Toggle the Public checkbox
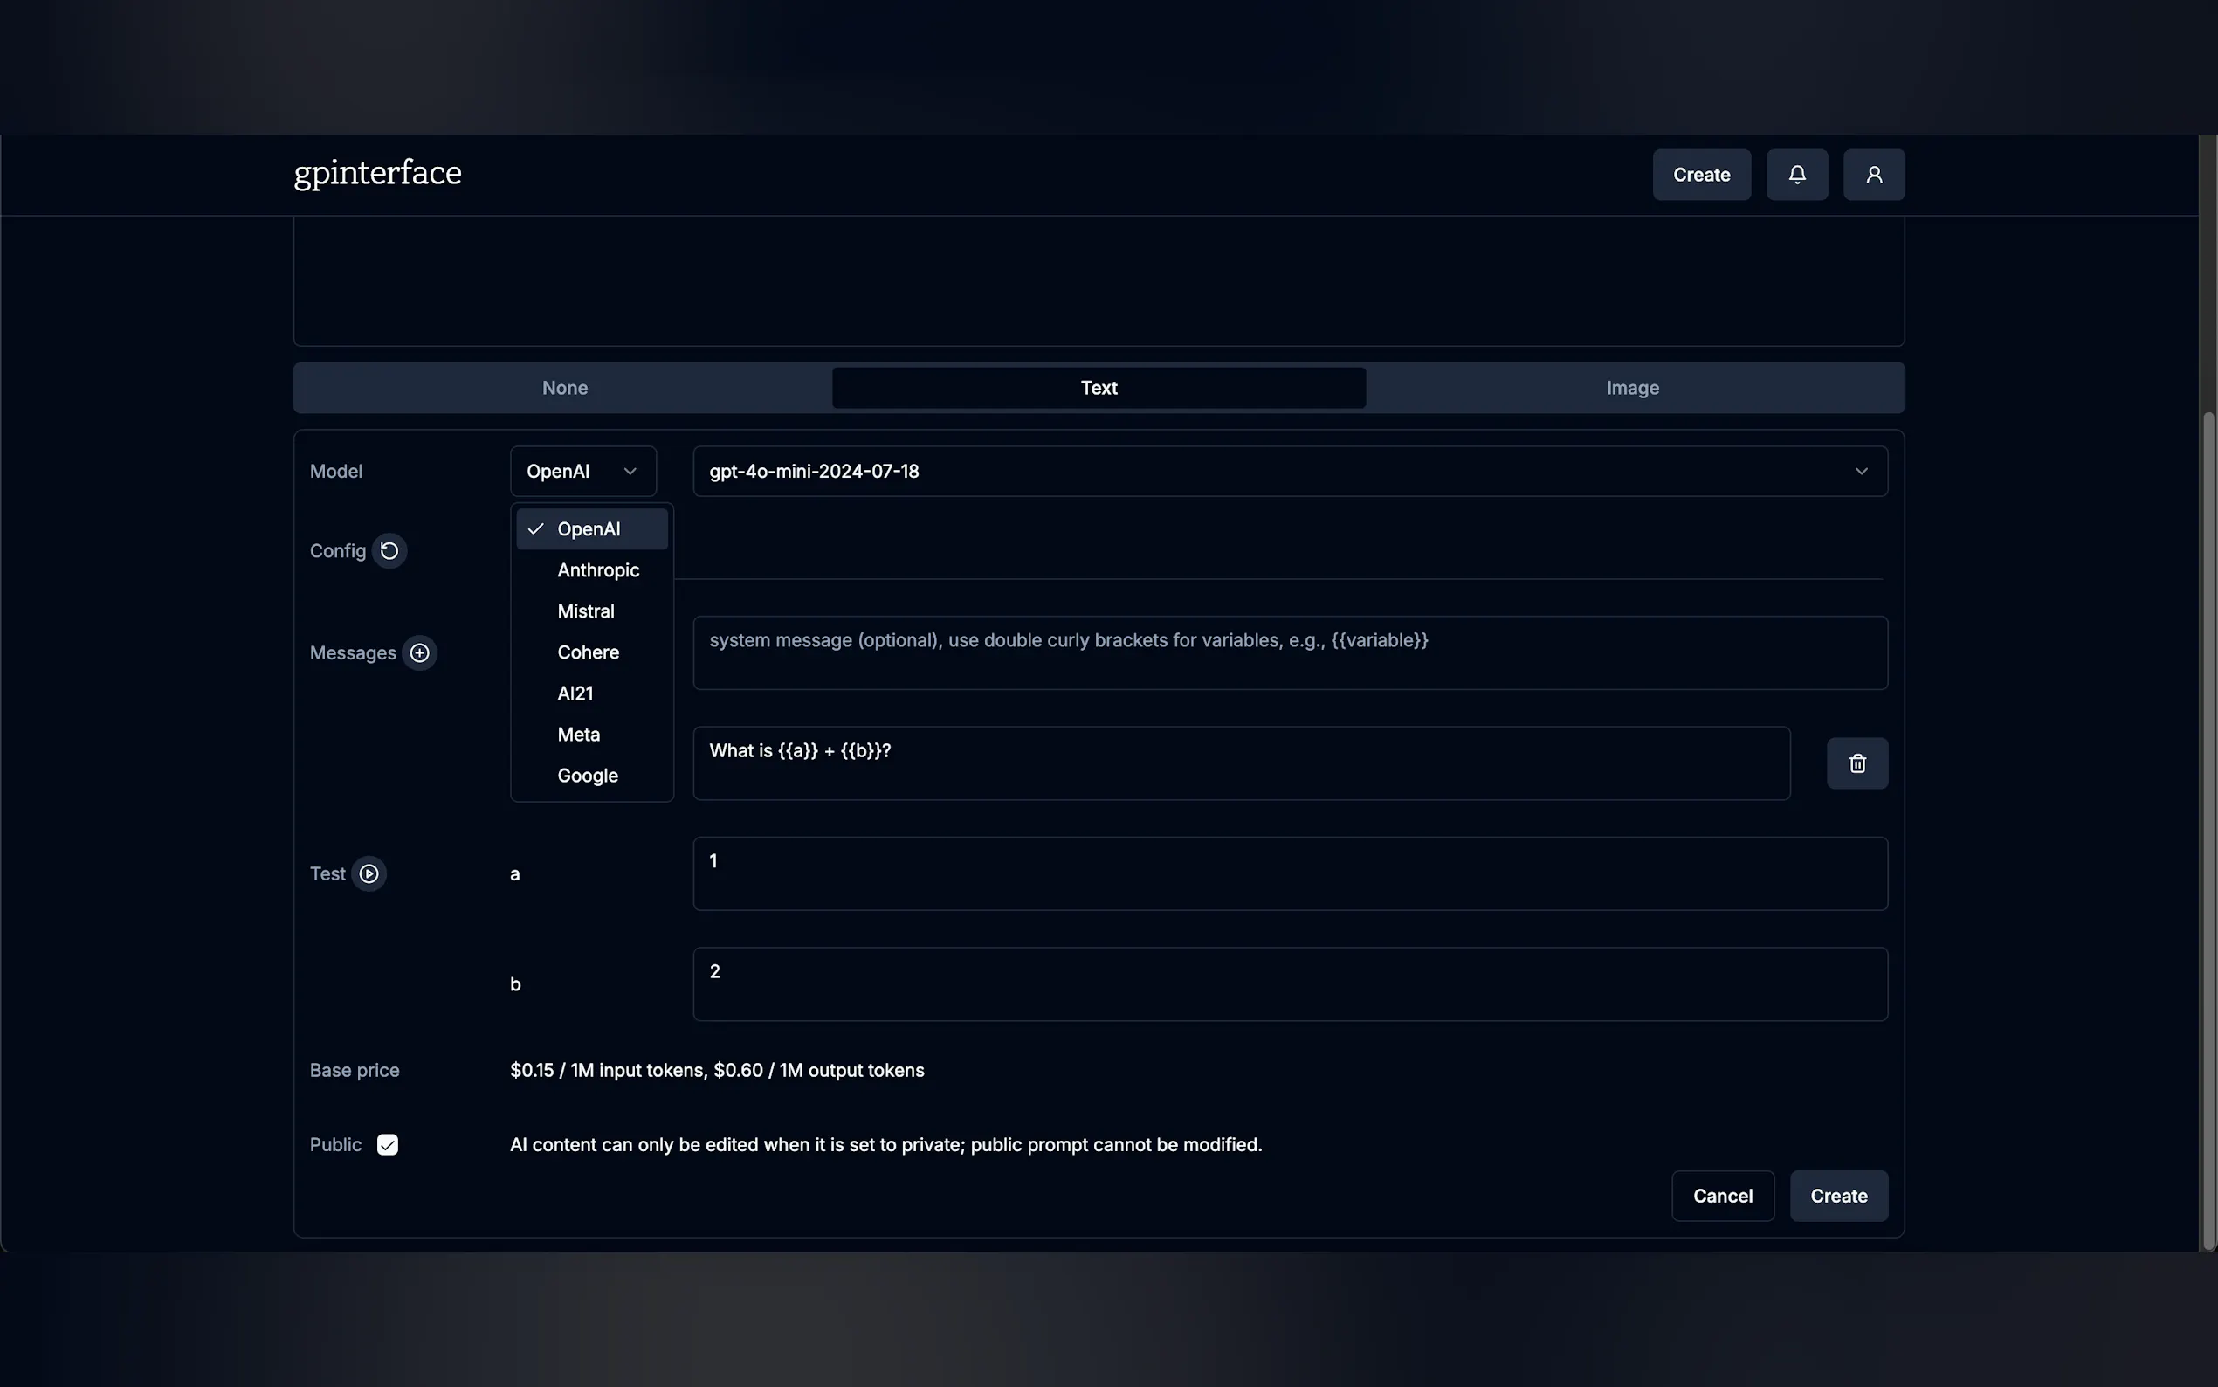The height and width of the screenshot is (1387, 2218). 387,1145
